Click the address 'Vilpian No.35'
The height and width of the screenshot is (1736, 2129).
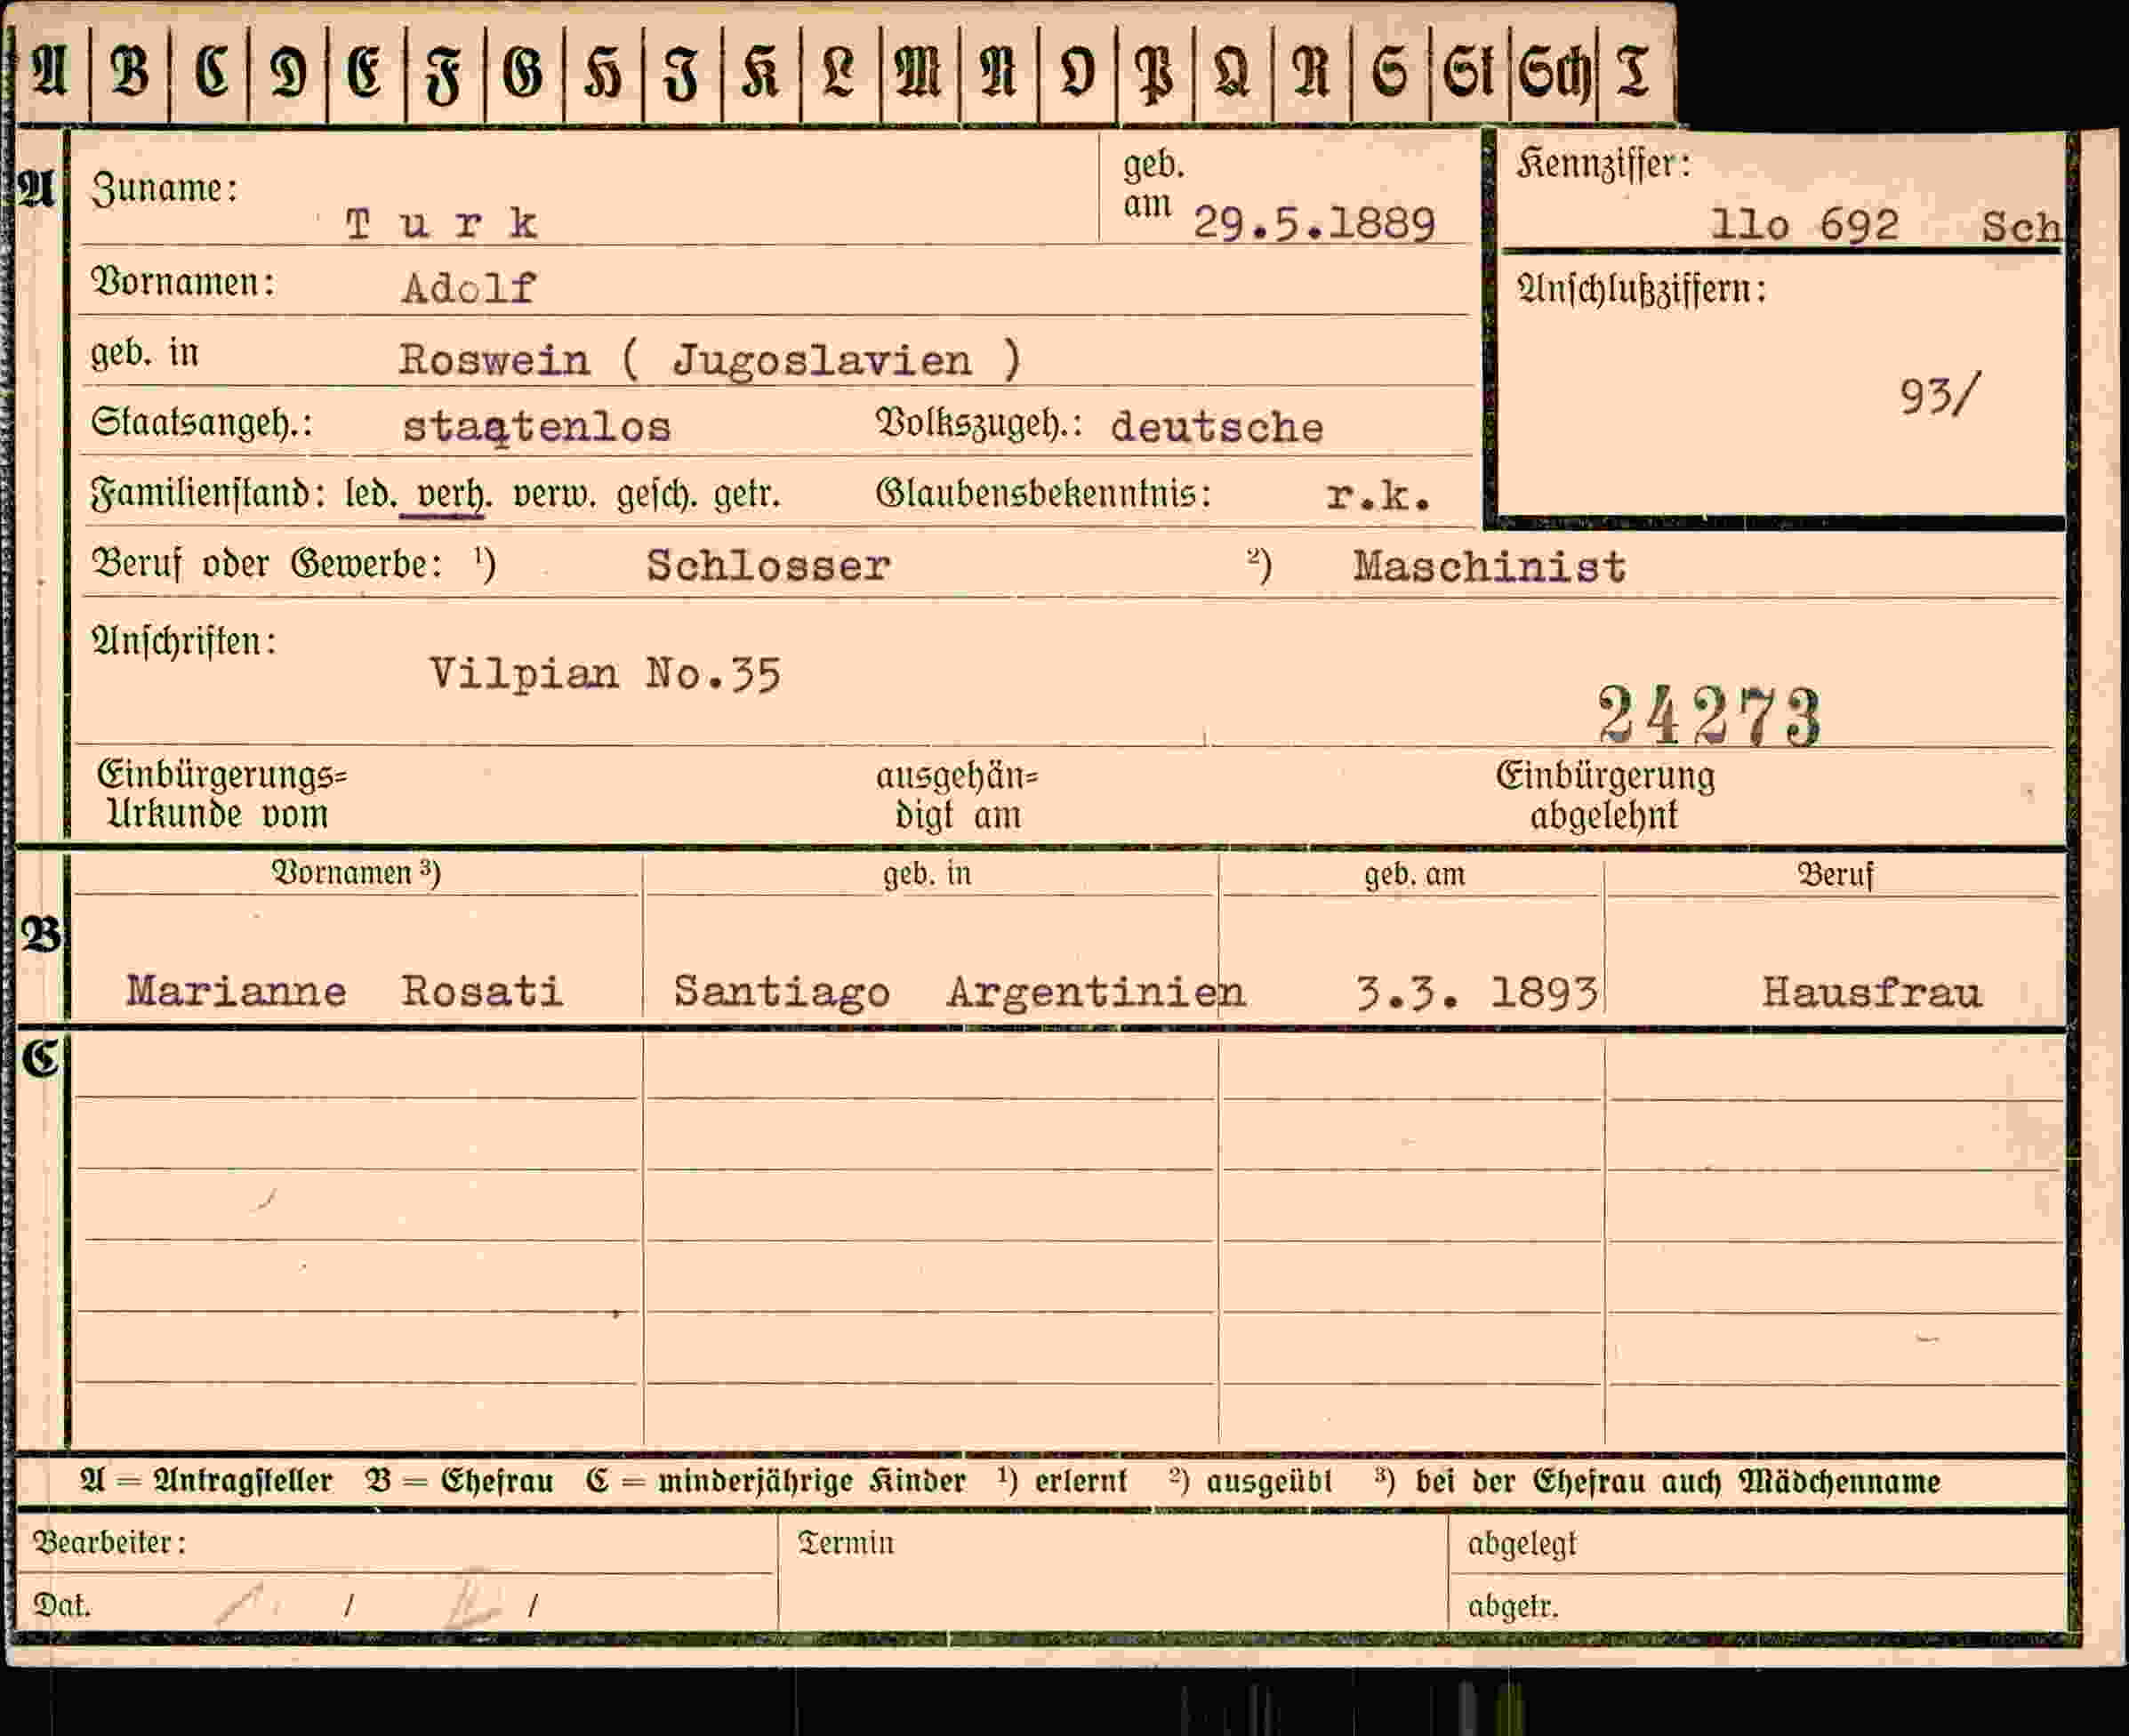point(605,674)
